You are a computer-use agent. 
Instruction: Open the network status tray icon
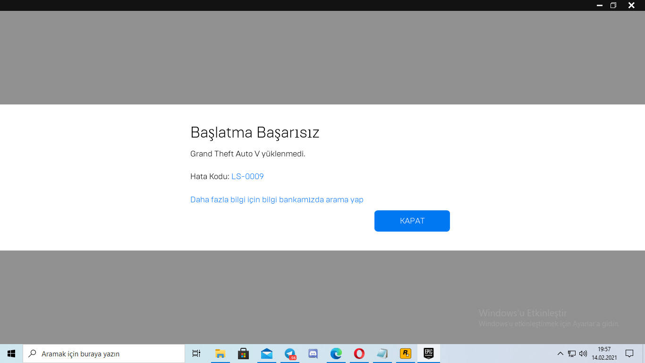click(x=572, y=354)
